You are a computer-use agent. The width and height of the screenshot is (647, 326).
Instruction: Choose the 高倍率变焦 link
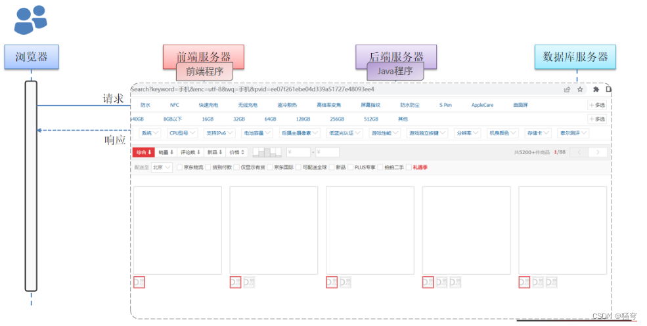pos(328,105)
